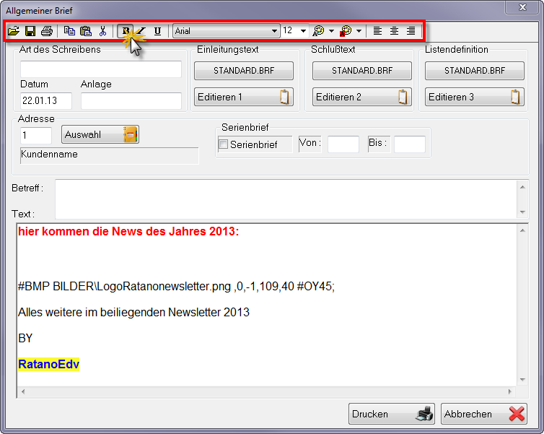Image resolution: width=544 pixels, height=434 pixels.
Task: Paste using the clipboard toolbar icon
Action: pos(86,31)
